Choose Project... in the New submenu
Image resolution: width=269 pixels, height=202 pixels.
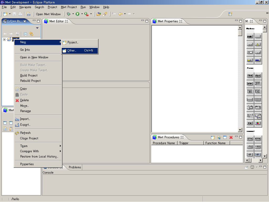pos(80,42)
